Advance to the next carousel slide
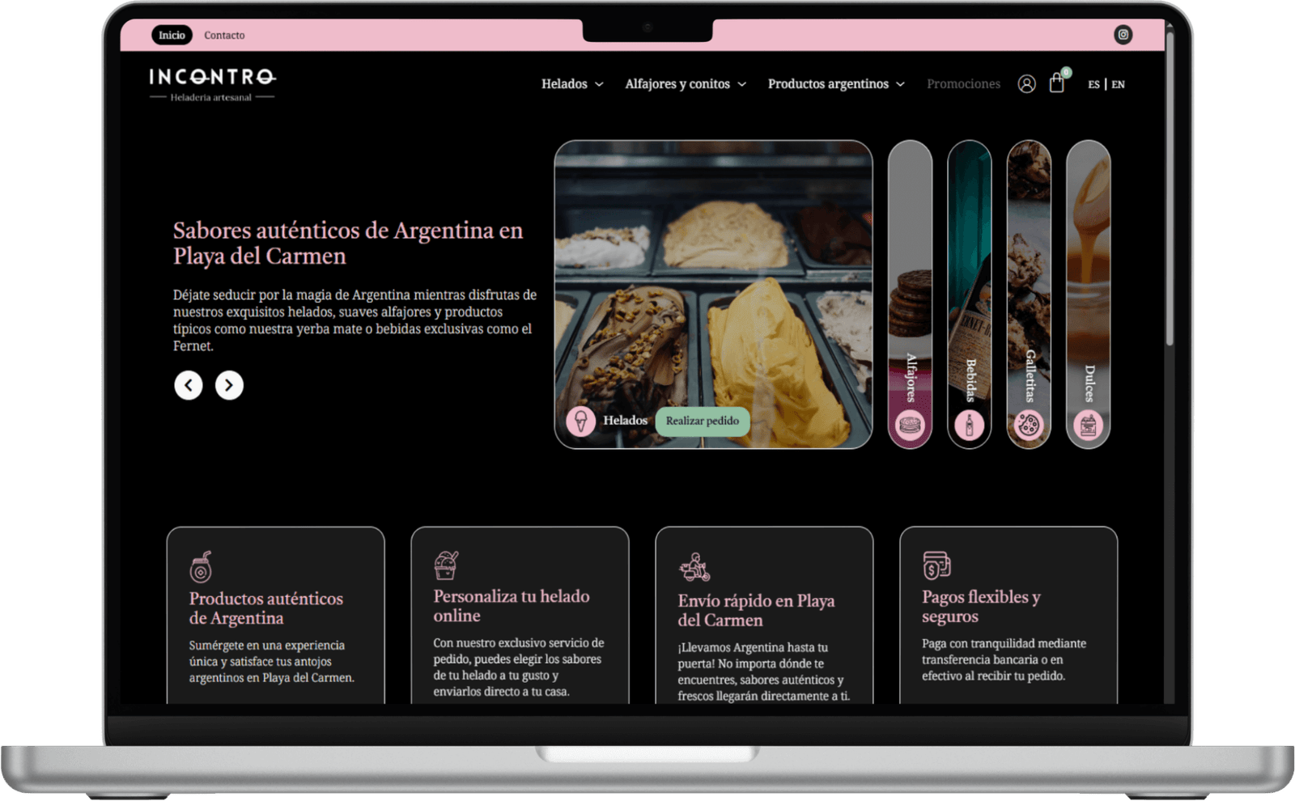This screenshot has width=1295, height=801. (229, 385)
